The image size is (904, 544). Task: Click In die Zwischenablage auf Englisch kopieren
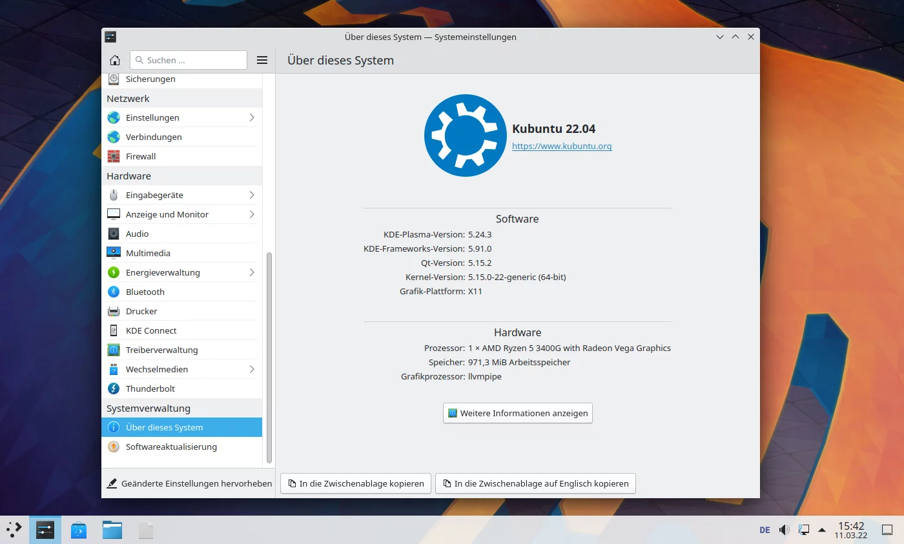click(536, 483)
